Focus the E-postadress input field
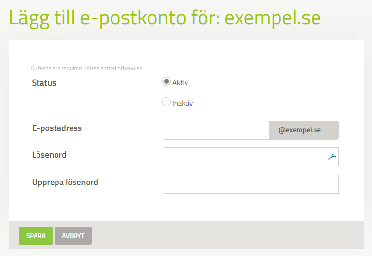Screen dimensions: 372x256 coord(216,130)
